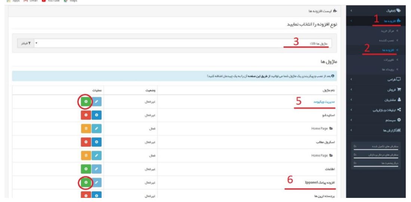Install the افزونه پیامک Ippanel module
411x202 pixels.
[x=86, y=182]
